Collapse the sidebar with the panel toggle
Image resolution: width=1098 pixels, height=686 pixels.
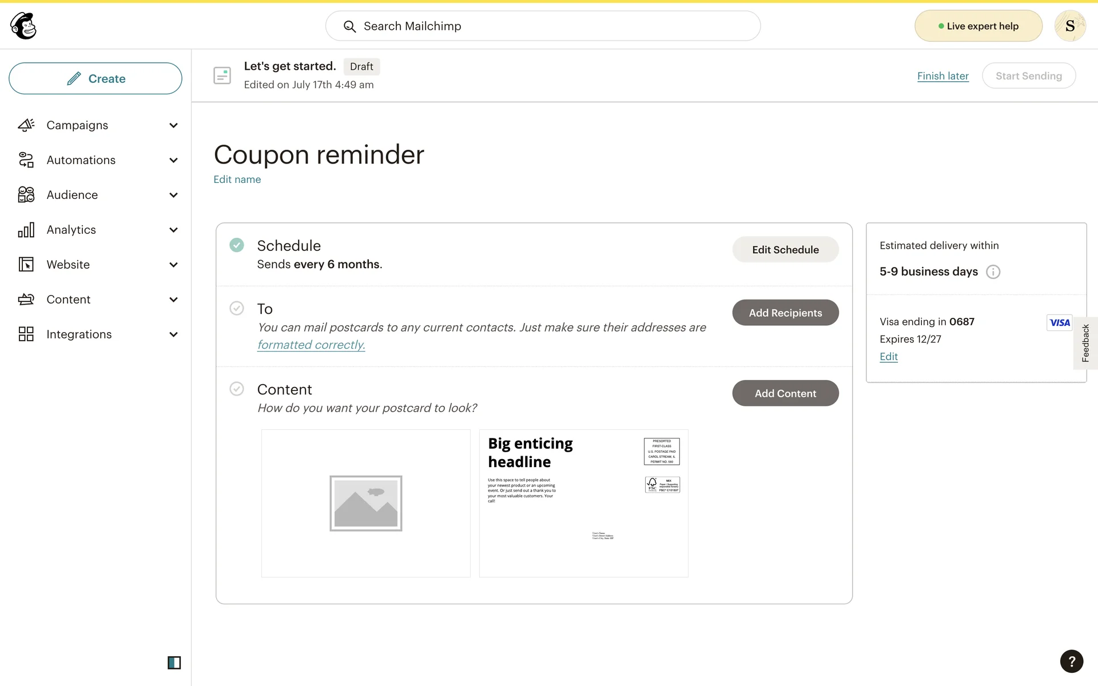point(174,663)
